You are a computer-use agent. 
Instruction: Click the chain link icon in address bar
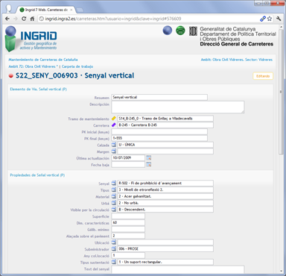tap(263, 19)
